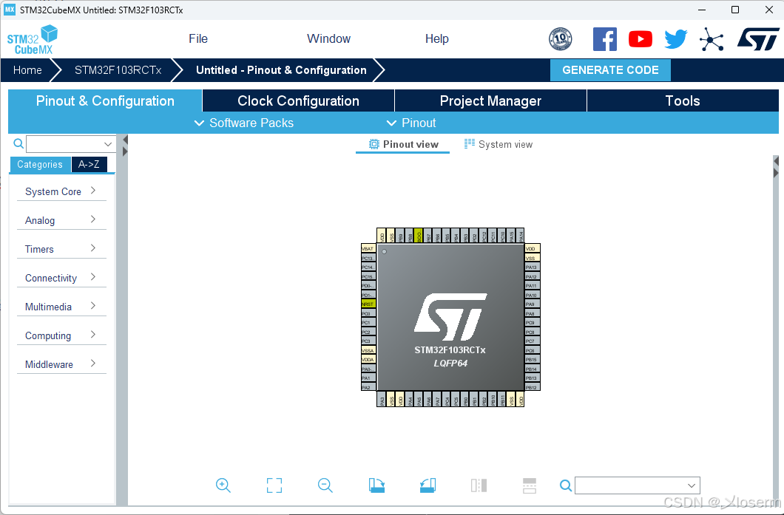Fit the pinout view to the window
The image size is (784, 515).
[x=274, y=485]
